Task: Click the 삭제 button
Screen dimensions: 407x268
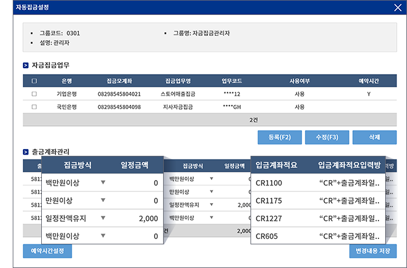Action: tap(374, 137)
